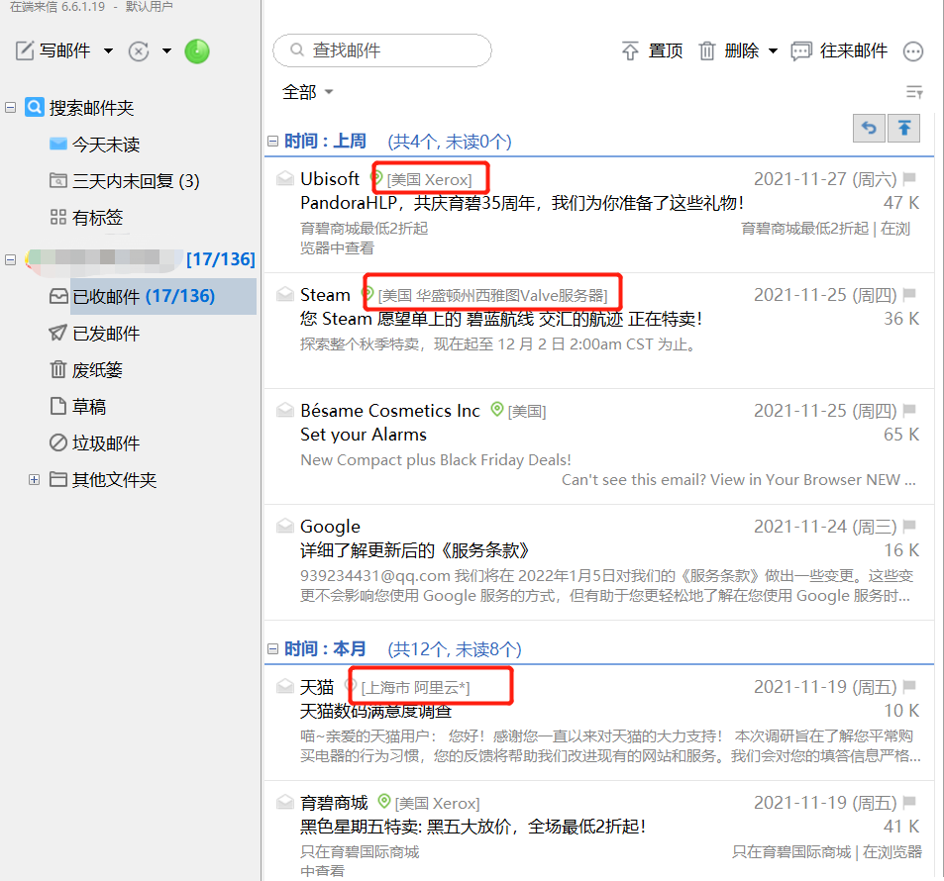The image size is (944, 881).
Task: Click sender name Bésame Cosmetics Inc
Action: click(390, 411)
